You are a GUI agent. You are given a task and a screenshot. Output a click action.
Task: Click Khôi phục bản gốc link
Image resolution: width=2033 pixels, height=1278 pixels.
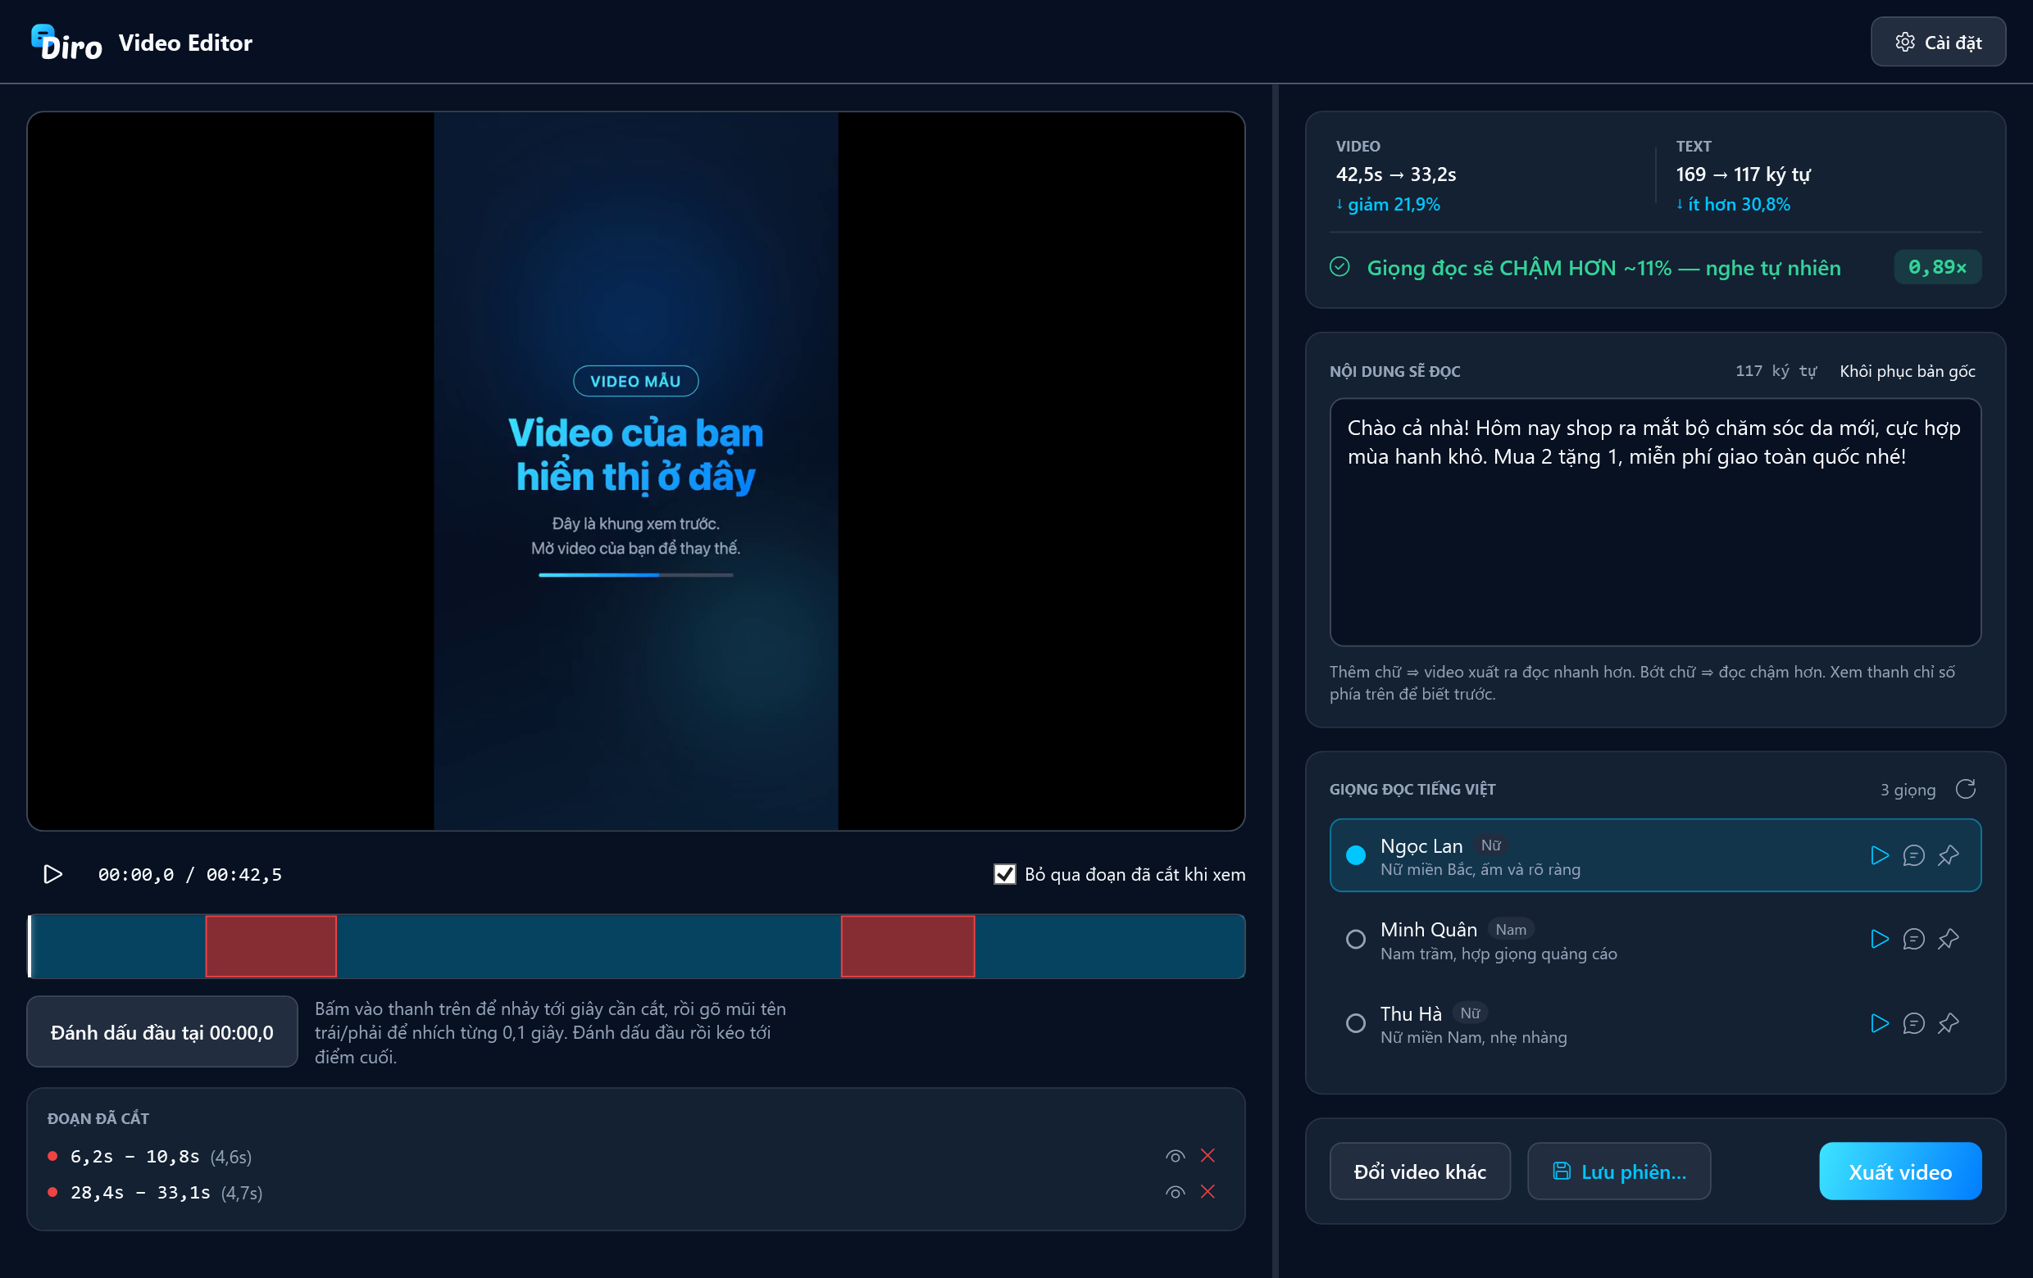point(1908,371)
